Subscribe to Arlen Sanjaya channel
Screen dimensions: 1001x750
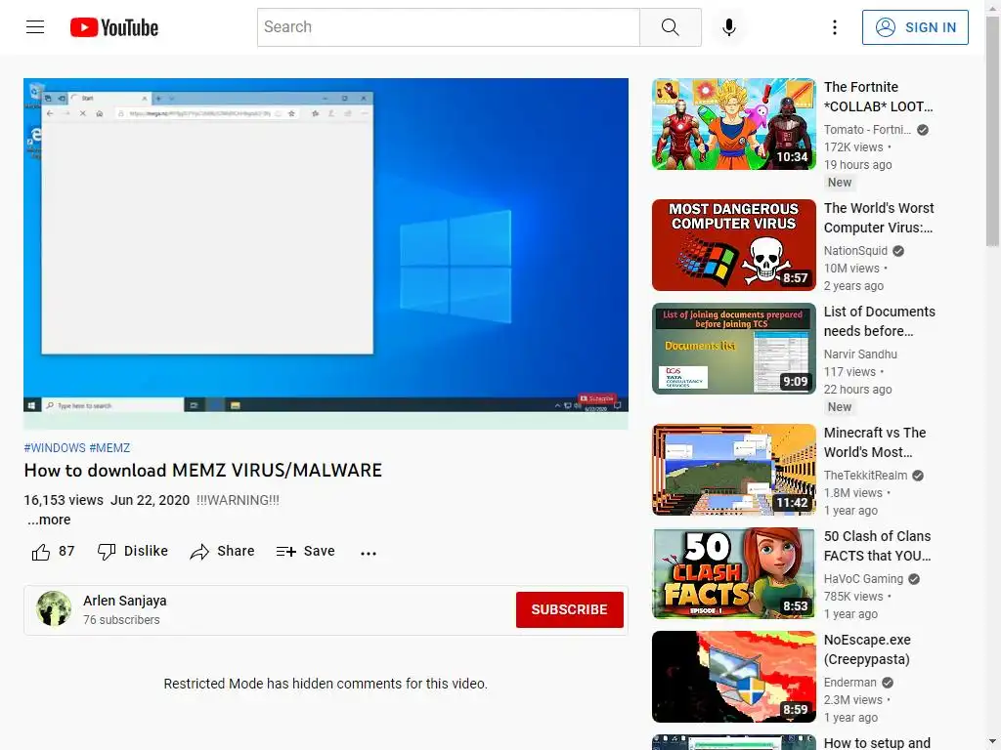[570, 609]
